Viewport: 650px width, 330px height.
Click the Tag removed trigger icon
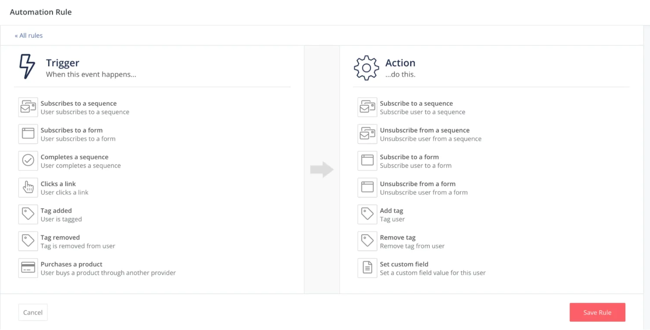coord(28,241)
